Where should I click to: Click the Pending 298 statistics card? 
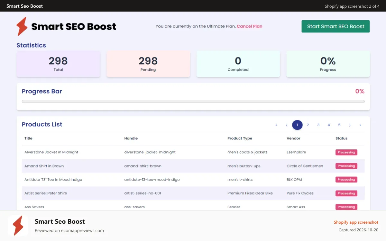click(x=148, y=64)
